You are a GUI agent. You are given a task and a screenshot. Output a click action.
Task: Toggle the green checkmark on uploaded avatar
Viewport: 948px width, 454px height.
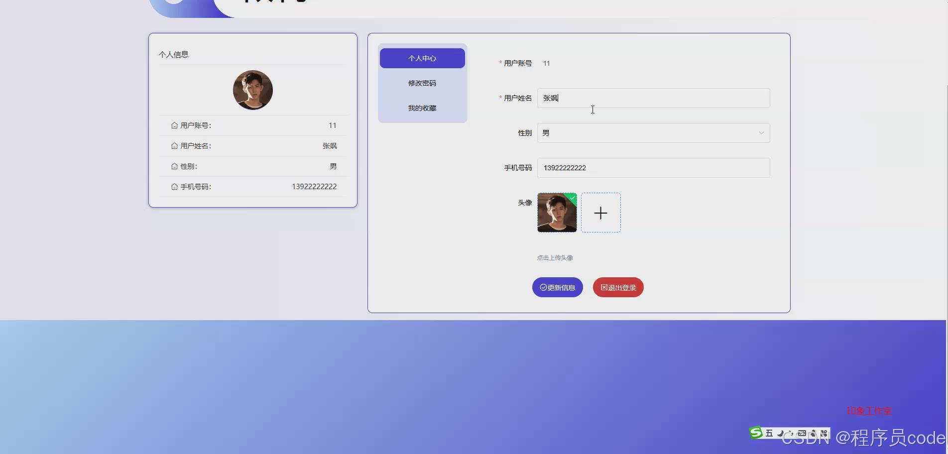click(572, 198)
